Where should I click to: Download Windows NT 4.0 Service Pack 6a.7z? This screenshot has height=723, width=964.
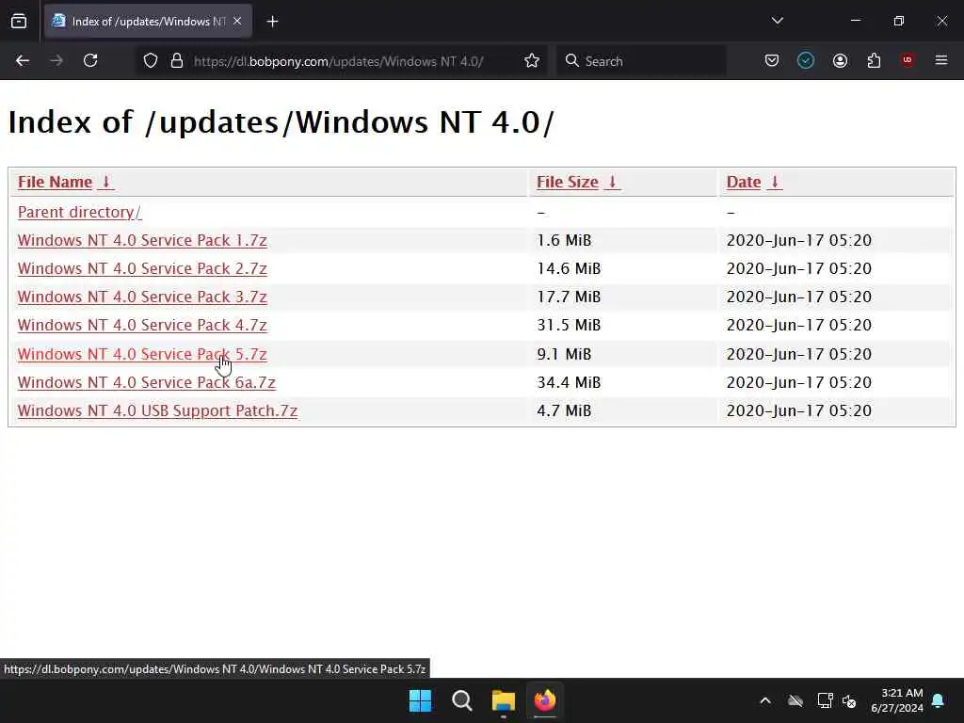coord(146,382)
